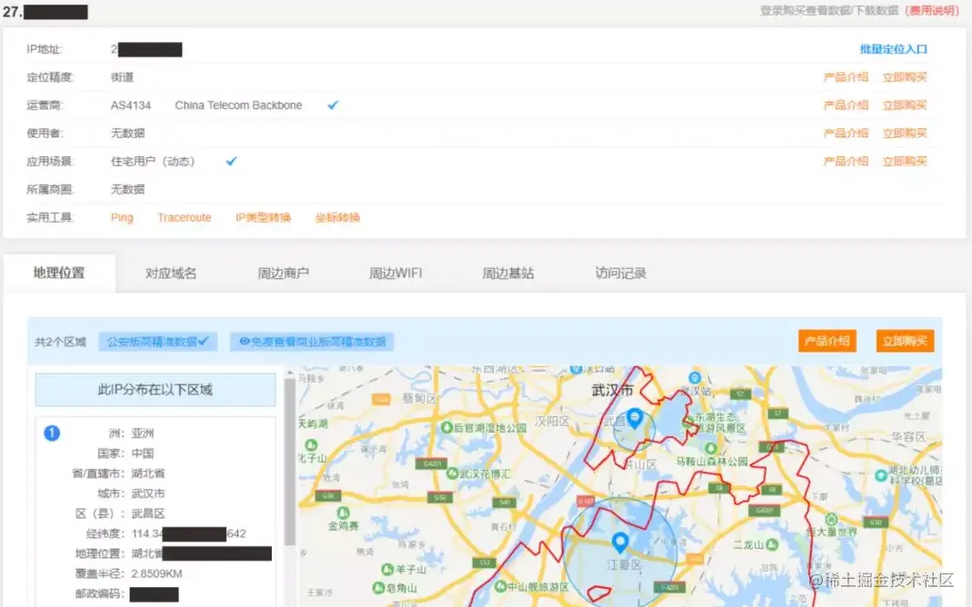Viewport: 972px width, 607px height.
Task: Click the 武汉市 label on the map
Action: [612, 390]
